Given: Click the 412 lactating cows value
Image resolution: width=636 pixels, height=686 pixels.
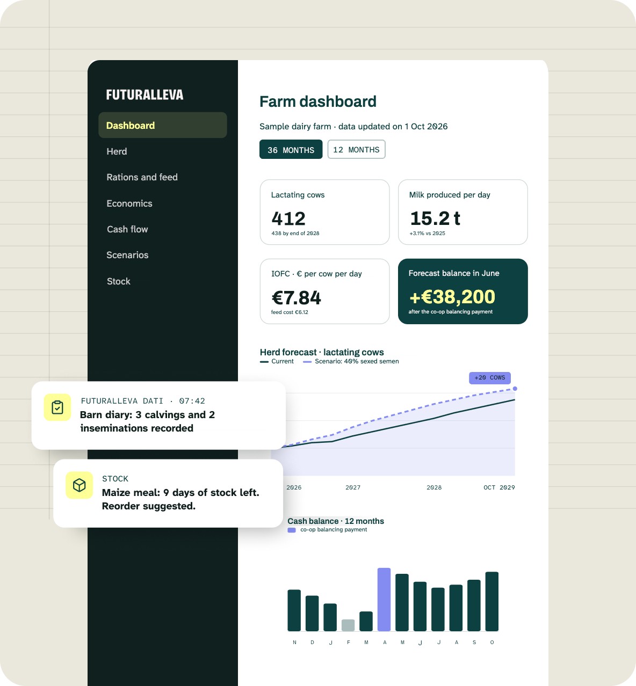Looking at the screenshot, I should coord(288,218).
